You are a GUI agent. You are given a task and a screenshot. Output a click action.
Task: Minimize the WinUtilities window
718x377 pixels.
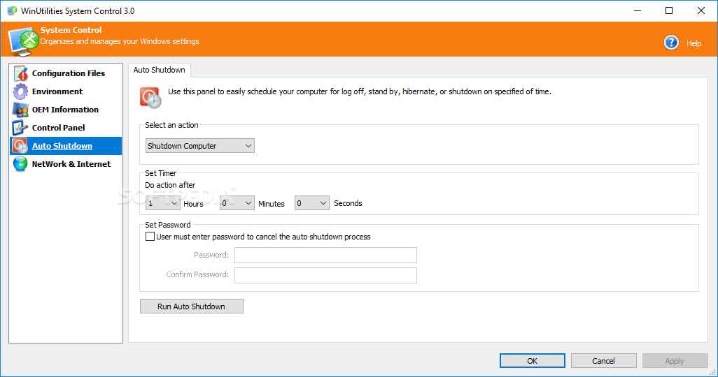638,10
